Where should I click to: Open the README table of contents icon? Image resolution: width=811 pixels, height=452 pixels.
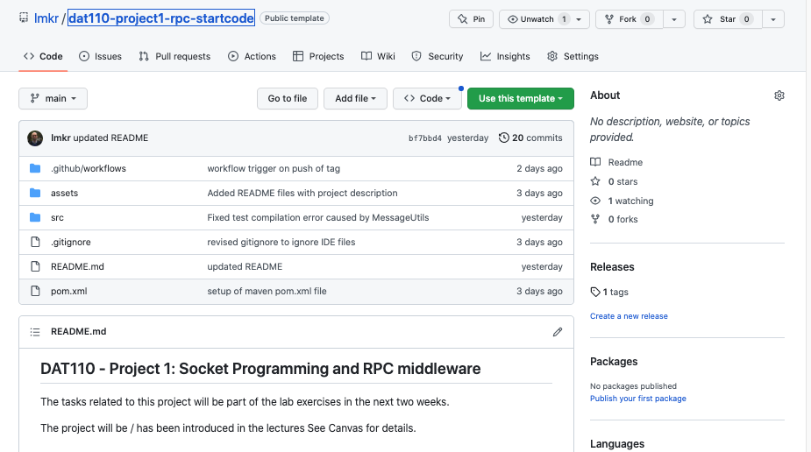[x=35, y=332]
